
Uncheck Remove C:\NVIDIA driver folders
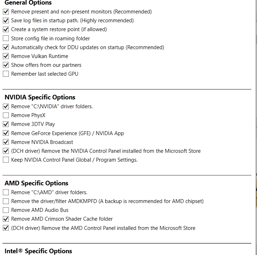point(6,106)
